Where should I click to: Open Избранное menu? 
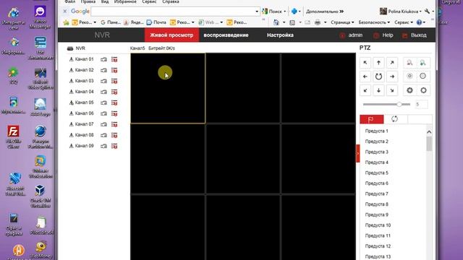pyautogui.click(x=125, y=1)
